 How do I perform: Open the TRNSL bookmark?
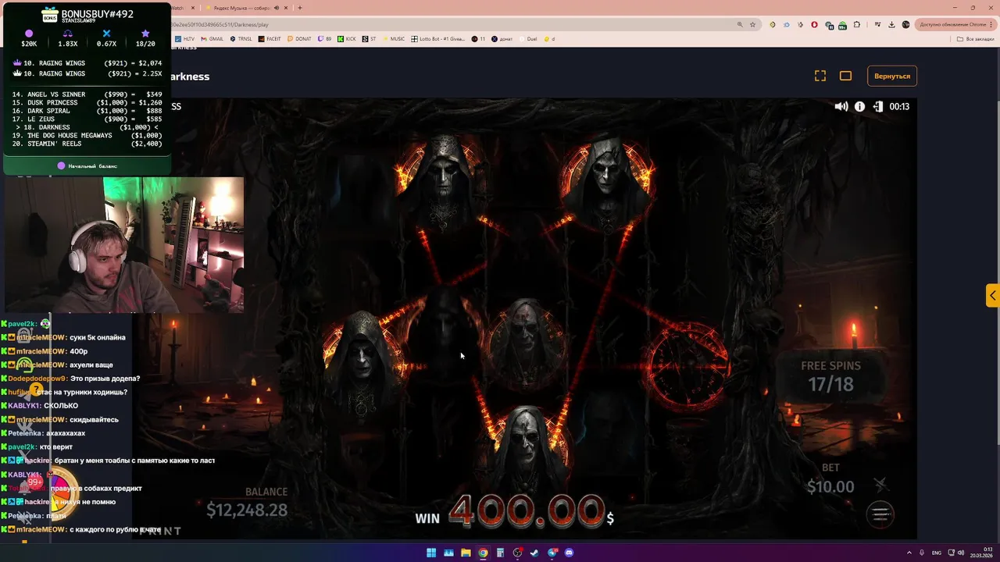241,38
